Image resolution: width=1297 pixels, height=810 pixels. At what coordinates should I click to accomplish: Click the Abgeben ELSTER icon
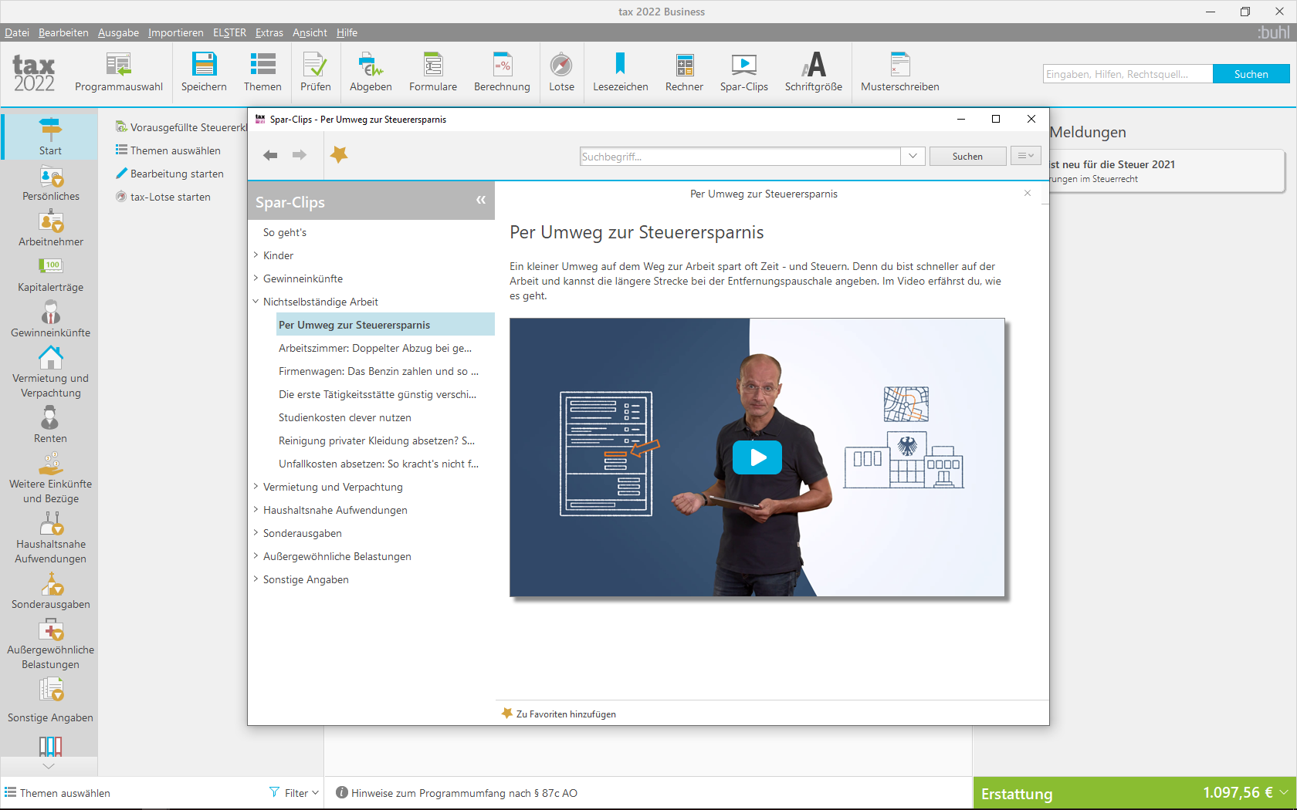tap(371, 72)
